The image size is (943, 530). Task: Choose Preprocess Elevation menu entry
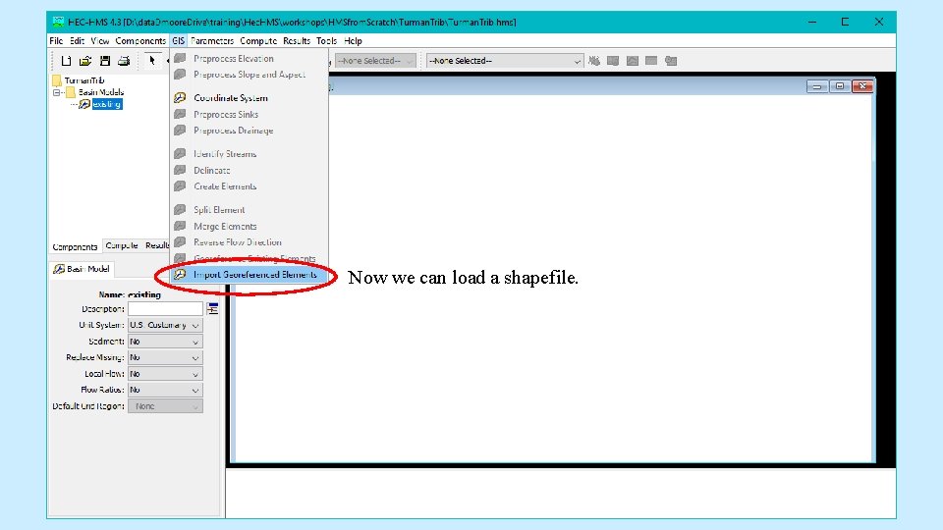pos(250,58)
